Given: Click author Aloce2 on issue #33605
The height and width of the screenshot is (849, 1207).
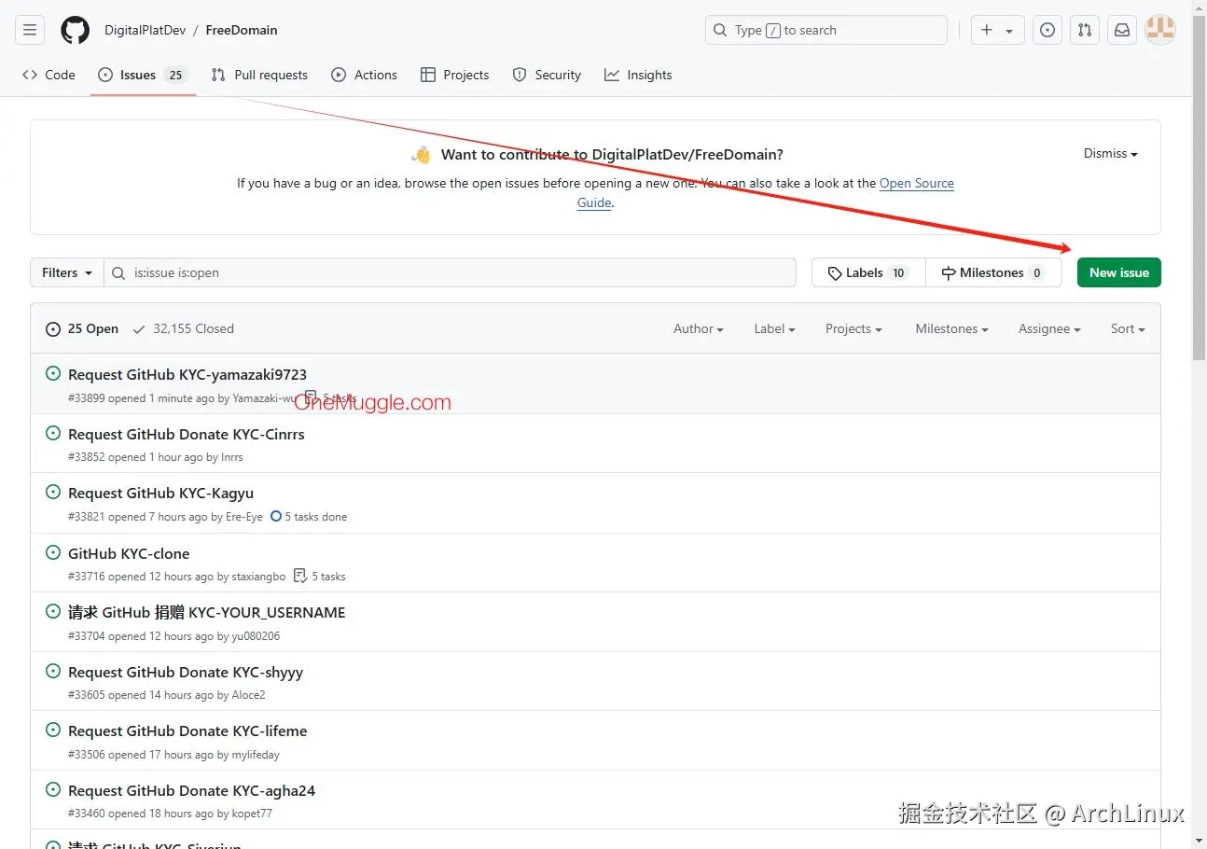Looking at the screenshot, I should (249, 695).
